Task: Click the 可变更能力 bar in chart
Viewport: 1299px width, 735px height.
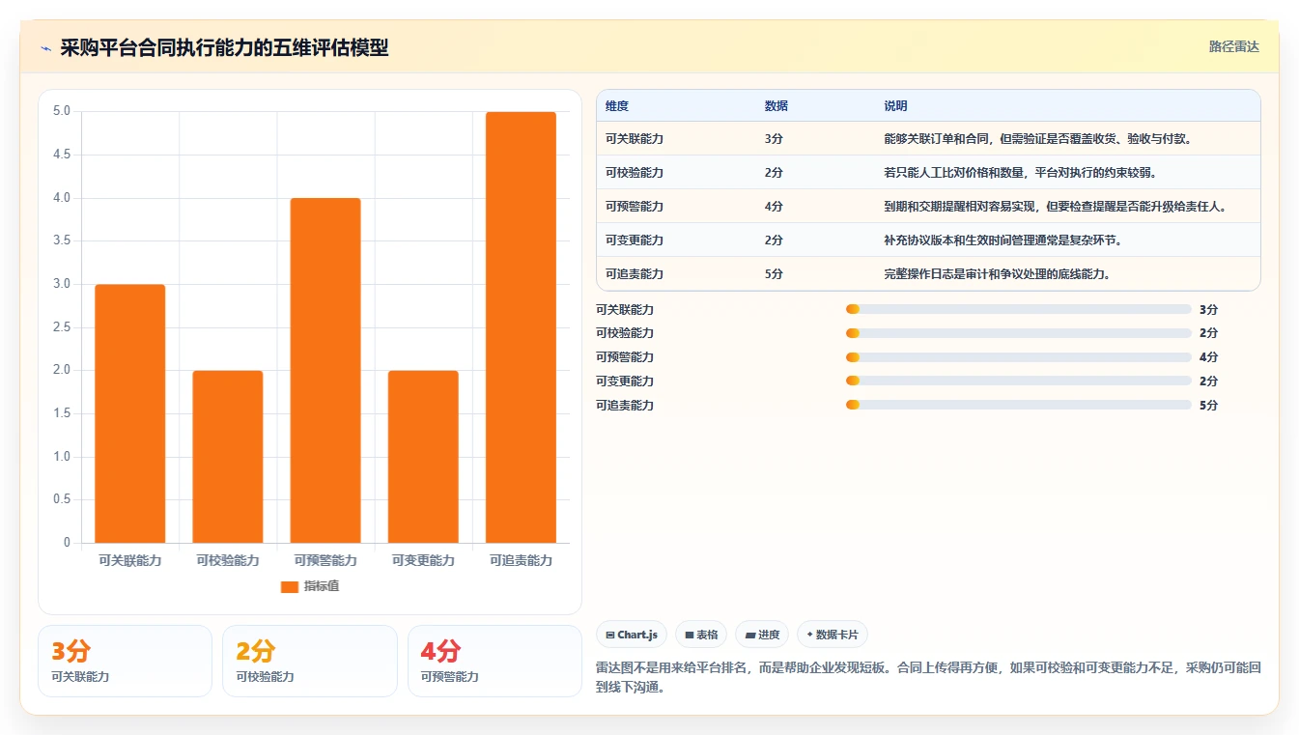Action: coord(423,457)
